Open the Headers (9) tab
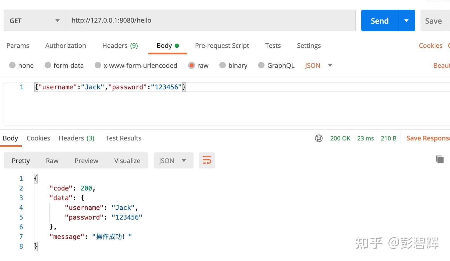This screenshot has height=261, width=450. pos(120,45)
